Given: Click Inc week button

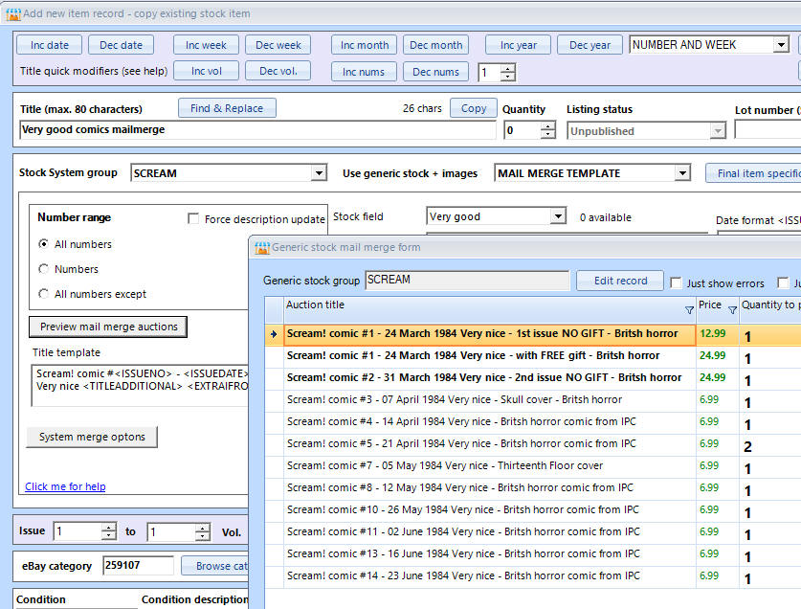Looking at the screenshot, I should click(206, 45).
